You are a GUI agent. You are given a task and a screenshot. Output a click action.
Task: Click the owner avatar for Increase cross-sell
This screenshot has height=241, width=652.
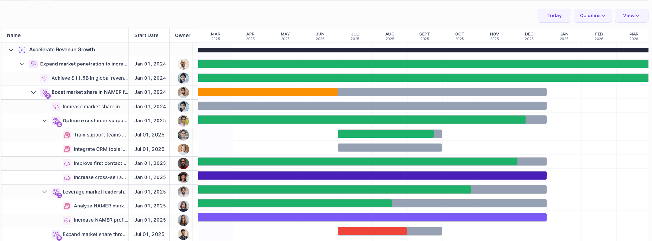(183, 177)
